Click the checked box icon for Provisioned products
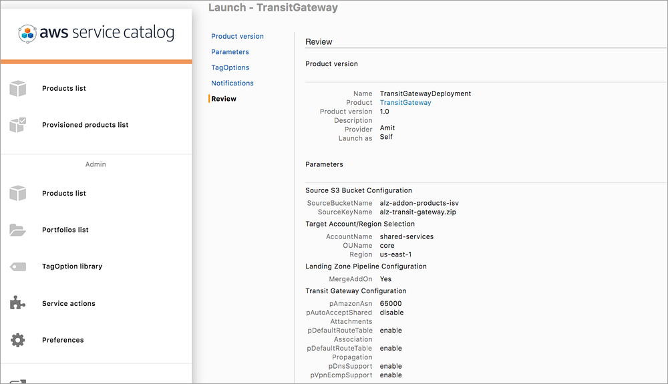Screen dimensions: 668x384 click(x=18, y=125)
